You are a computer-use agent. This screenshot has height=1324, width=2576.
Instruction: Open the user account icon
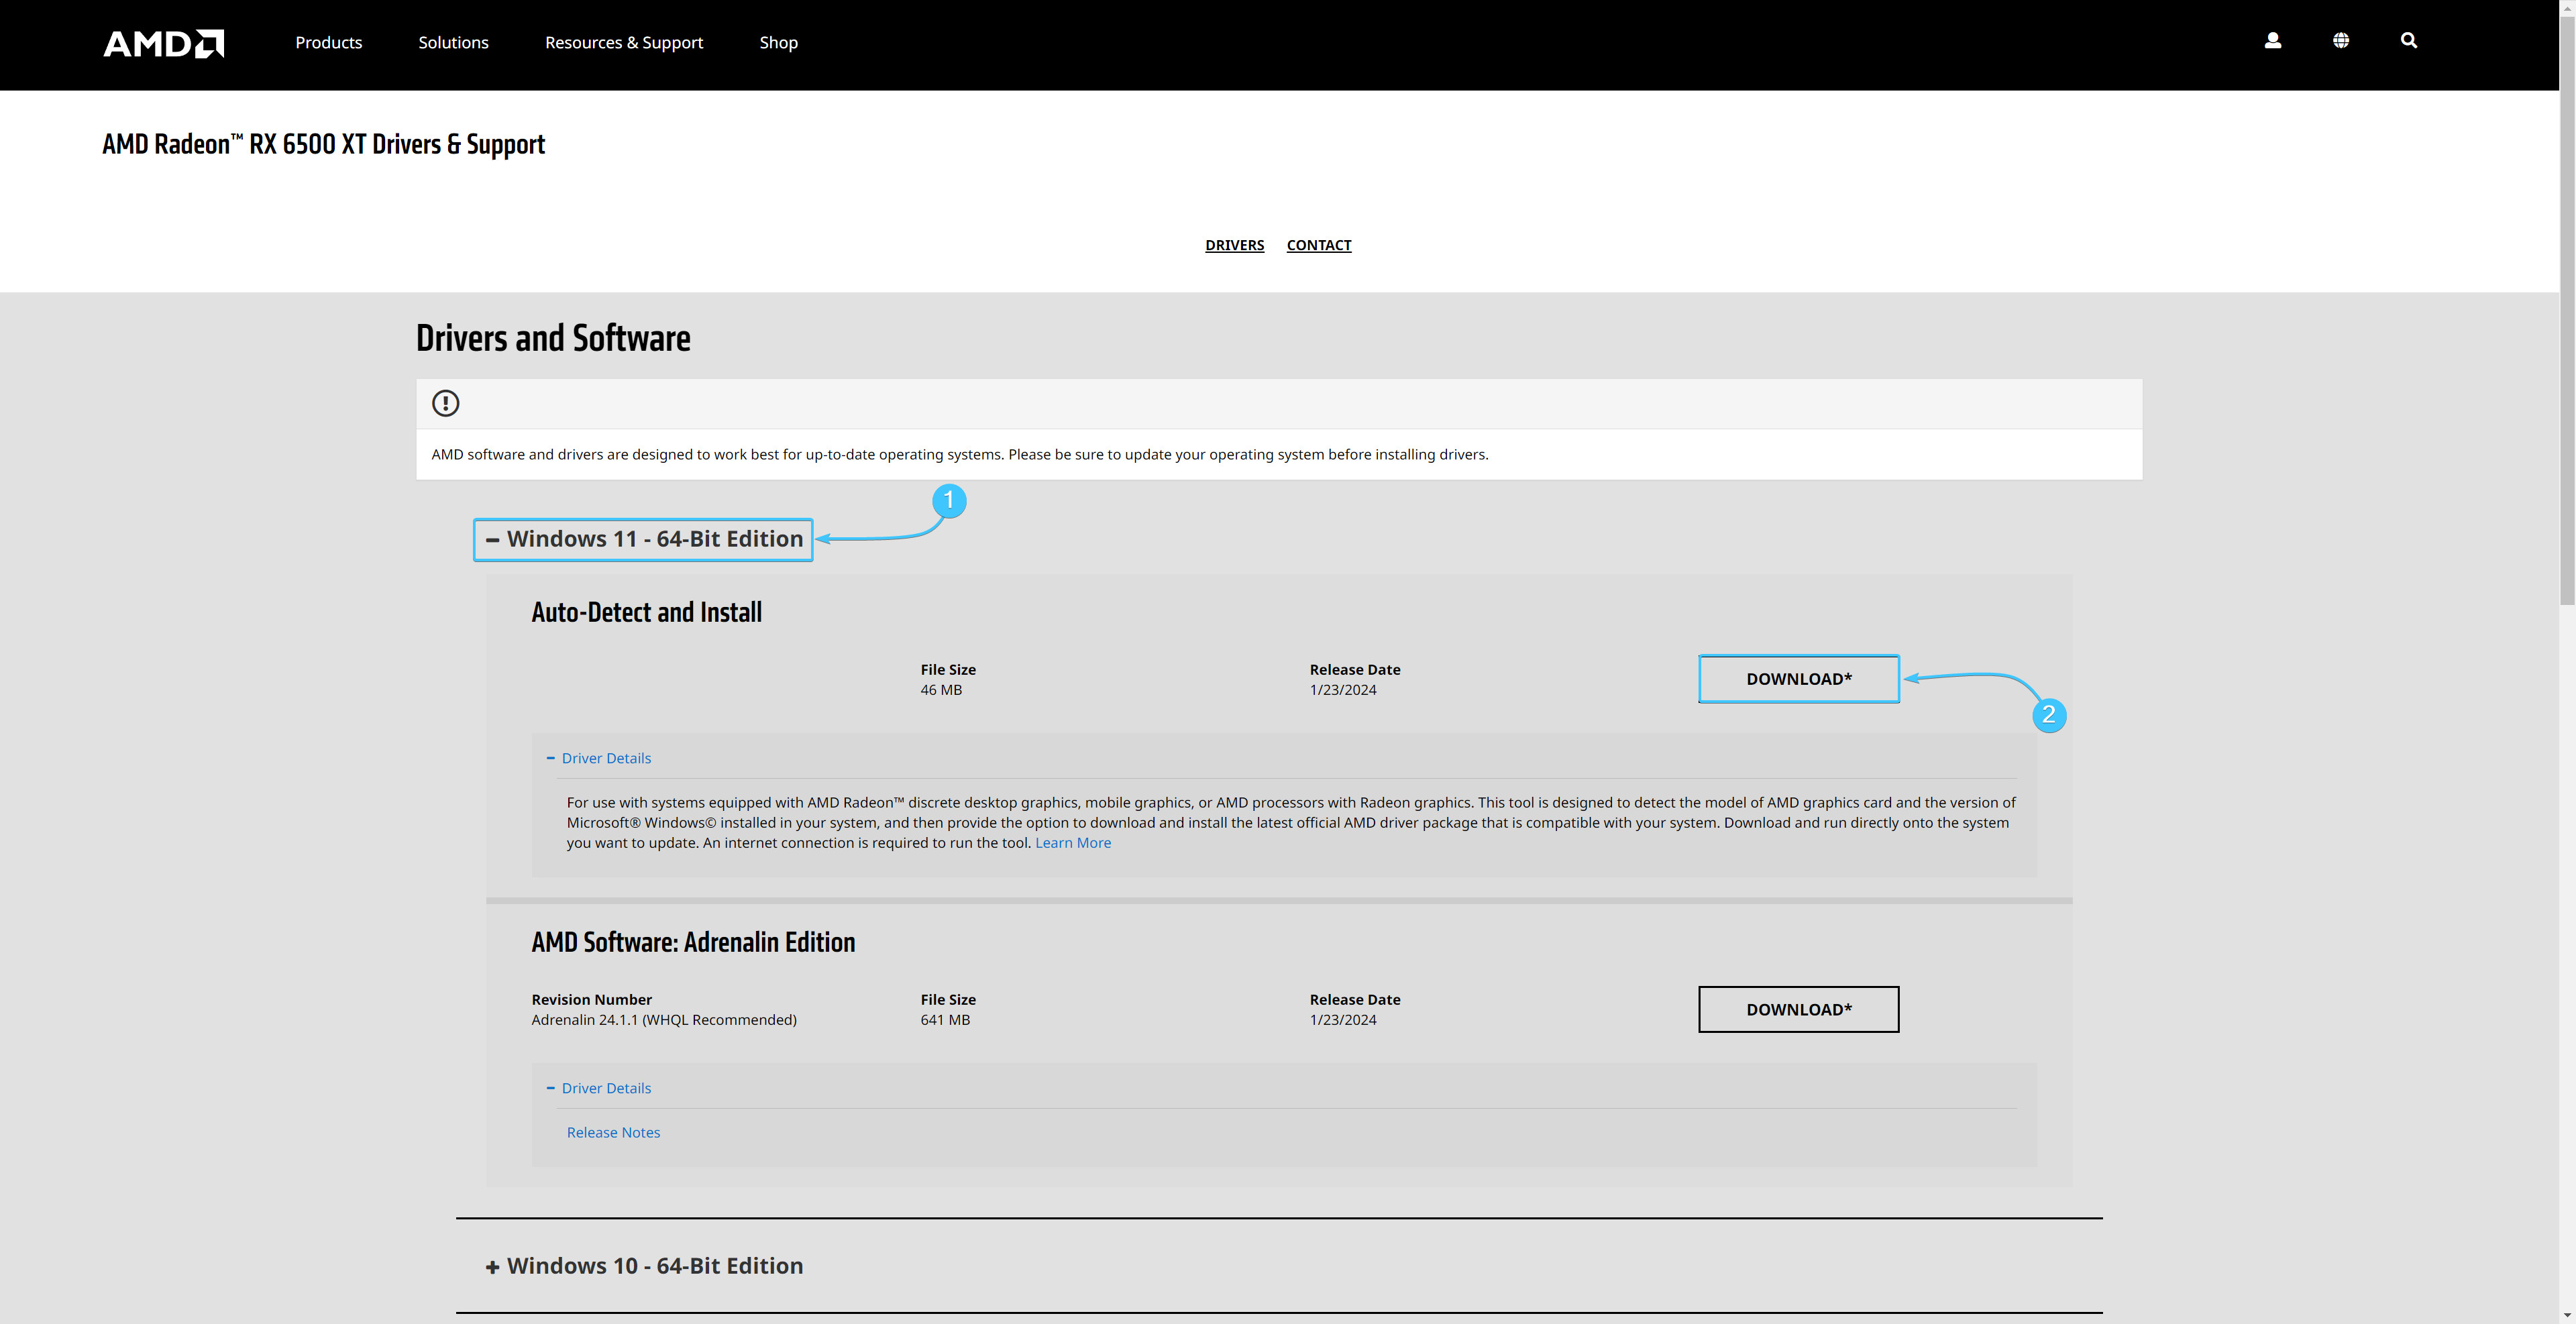2272,41
